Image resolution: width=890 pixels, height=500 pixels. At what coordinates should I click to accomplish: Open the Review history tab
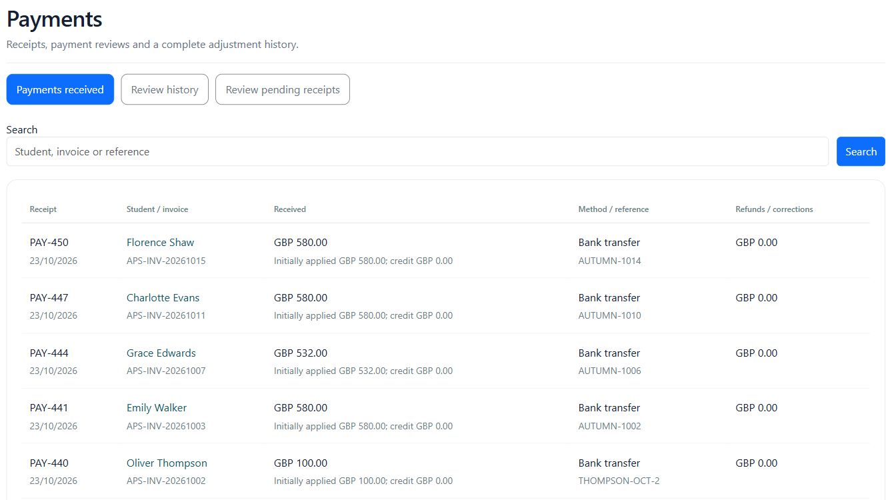coord(165,89)
